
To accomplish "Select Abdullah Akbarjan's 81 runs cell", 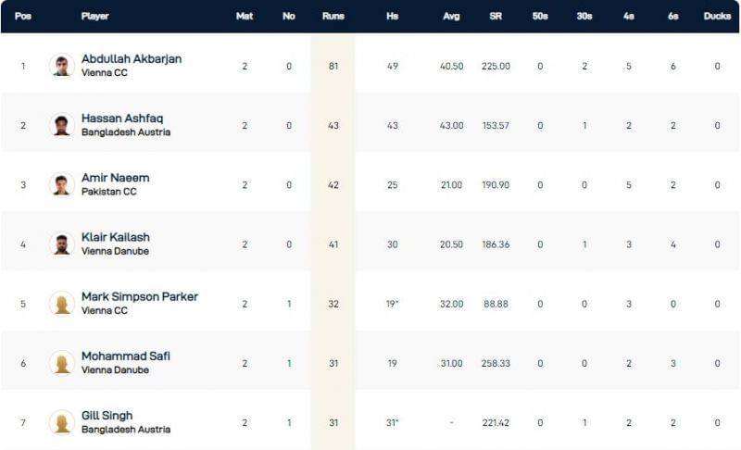I will [x=333, y=66].
